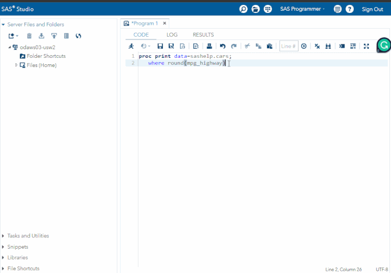Image resolution: width=391 pixels, height=273 pixels.
Task: Click the document icon before the Print icon
Action: 196,46
